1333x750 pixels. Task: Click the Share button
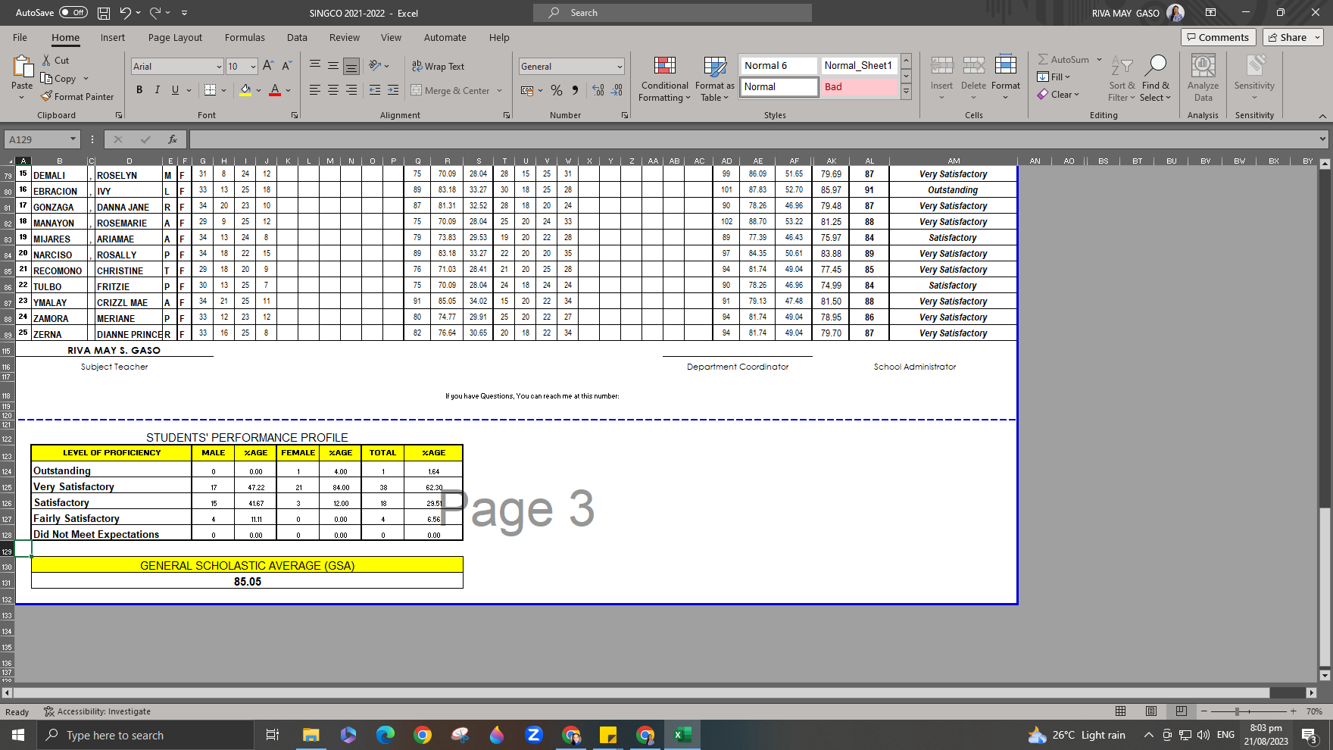(x=1292, y=37)
